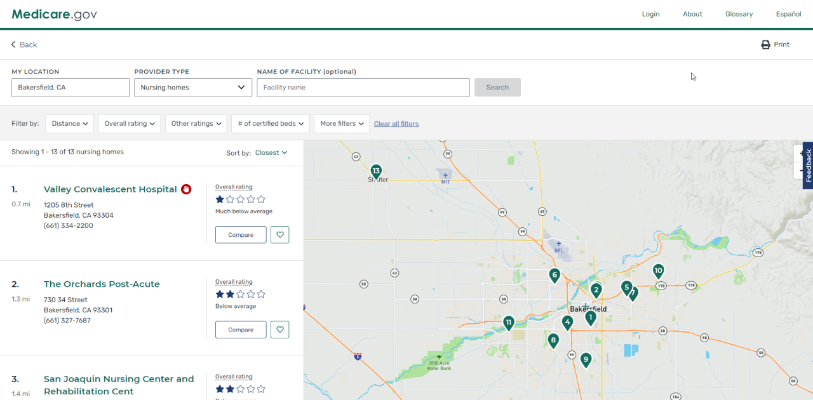
Task: Click map pin number 8
Action: tap(553, 341)
